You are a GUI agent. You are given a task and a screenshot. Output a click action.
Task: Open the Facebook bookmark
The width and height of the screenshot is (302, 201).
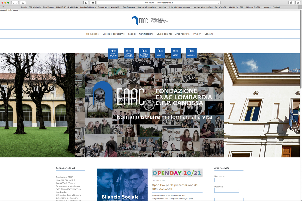pyautogui.click(x=276, y=7)
